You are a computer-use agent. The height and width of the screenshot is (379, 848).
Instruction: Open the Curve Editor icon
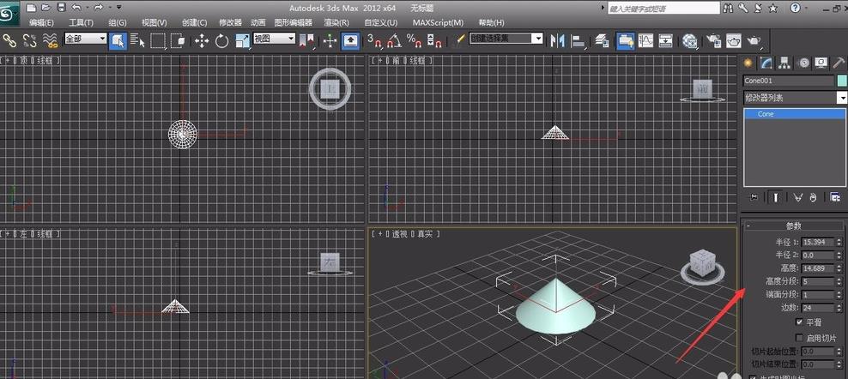click(645, 40)
